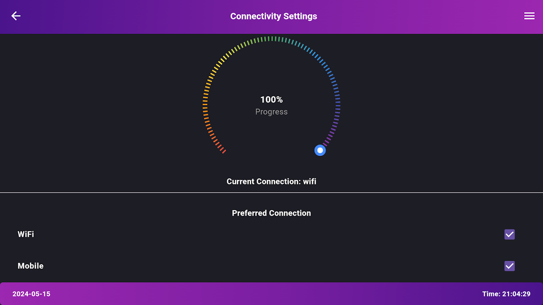
Task: Click the red start of the gauge arc
Action: tap(222, 151)
